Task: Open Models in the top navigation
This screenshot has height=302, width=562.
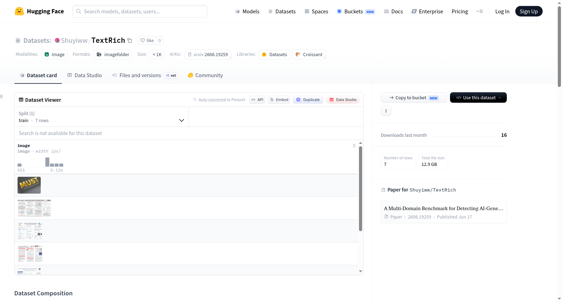Action: coord(247,11)
